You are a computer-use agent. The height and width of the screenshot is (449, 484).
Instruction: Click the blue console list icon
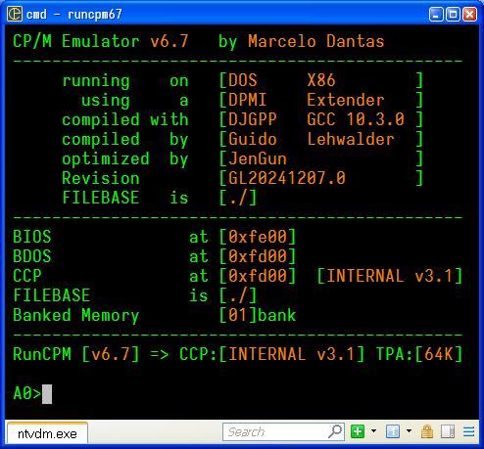point(393,431)
